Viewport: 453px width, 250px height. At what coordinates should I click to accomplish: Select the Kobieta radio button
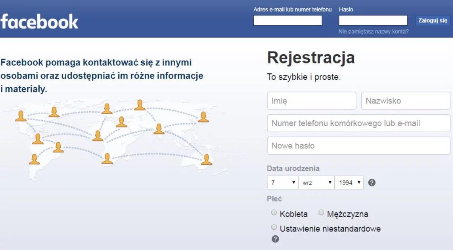pyautogui.click(x=274, y=213)
